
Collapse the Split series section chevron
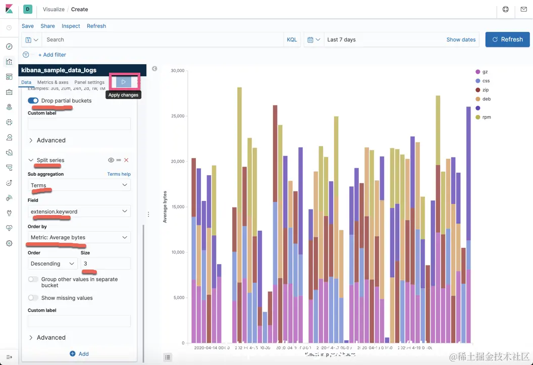pos(31,160)
